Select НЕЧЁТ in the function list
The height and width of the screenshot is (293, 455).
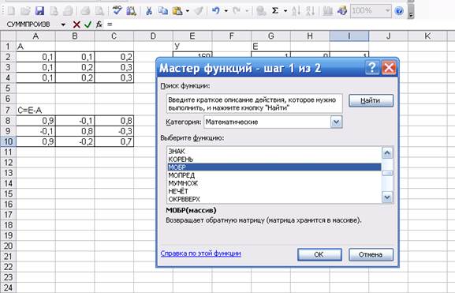tap(274, 191)
